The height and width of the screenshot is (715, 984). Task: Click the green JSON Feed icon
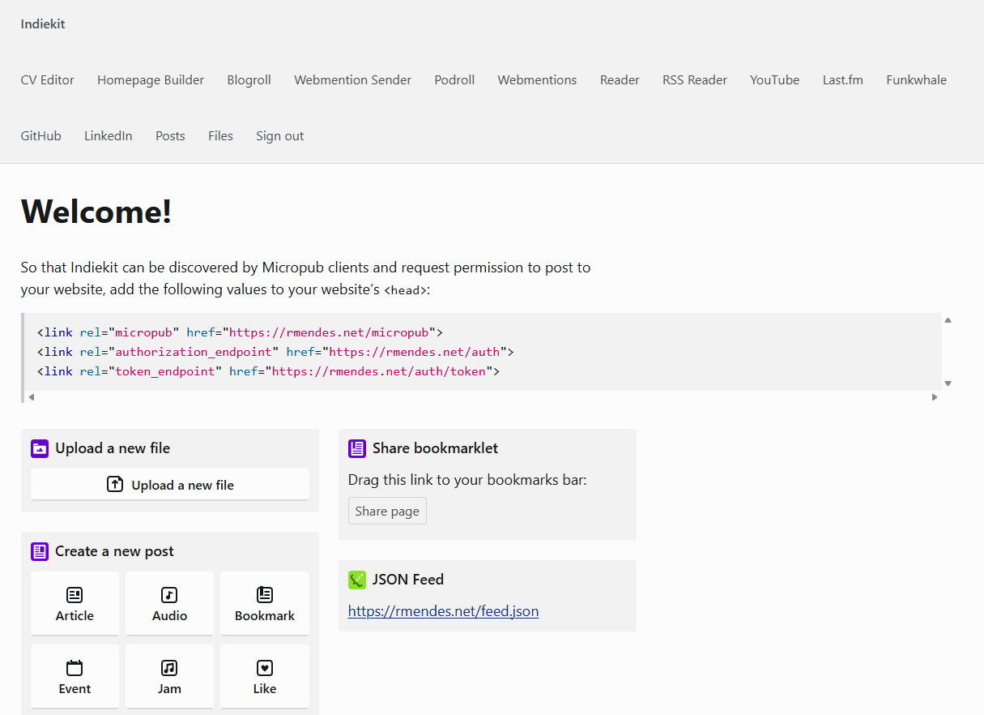click(x=357, y=580)
